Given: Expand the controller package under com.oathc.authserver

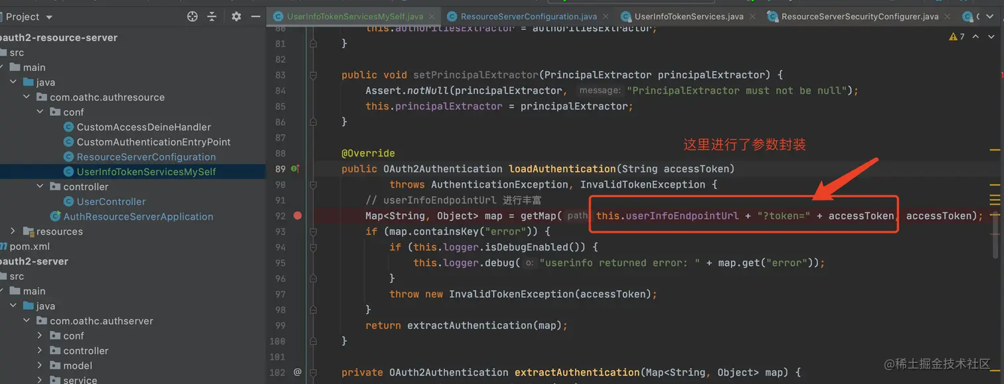Looking at the screenshot, I should pos(40,351).
